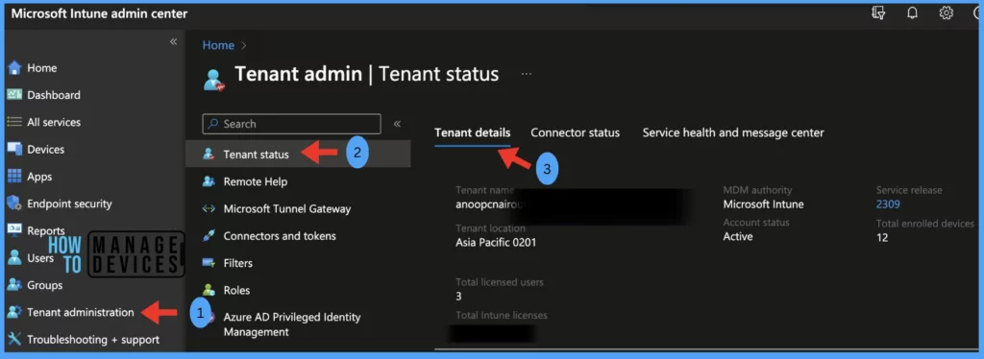The width and height of the screenshot is (984, 359).
Task: Select the Asia Pacific 0201 tenant location
Action: (496, 243)
